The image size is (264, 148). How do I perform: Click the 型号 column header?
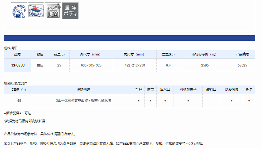pos(17,54)
